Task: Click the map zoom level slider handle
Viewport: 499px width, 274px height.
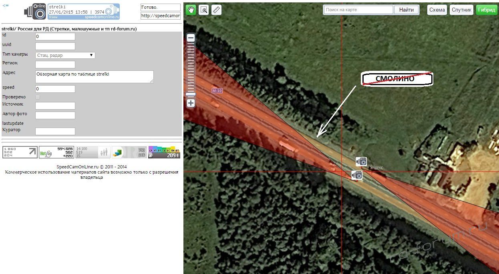Action: pos(191,94)
